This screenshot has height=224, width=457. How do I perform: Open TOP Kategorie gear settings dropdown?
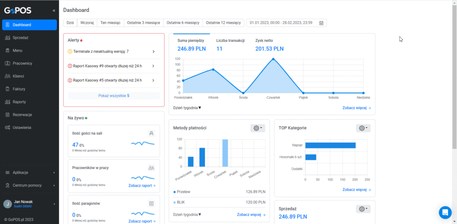pos(363,128)
